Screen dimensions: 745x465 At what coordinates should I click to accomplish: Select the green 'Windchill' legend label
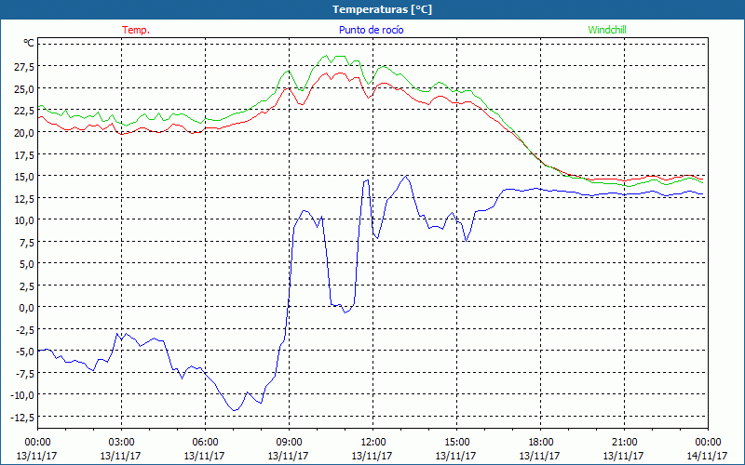point(607,30)
